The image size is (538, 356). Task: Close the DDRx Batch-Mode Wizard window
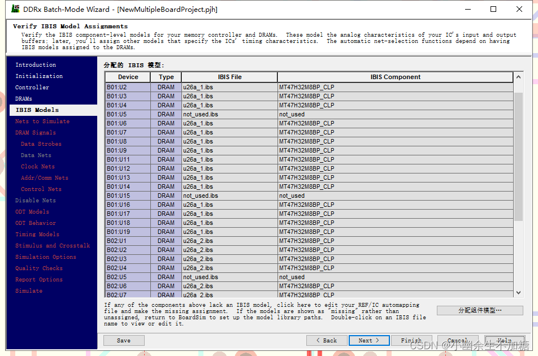(x=519, y=9)
